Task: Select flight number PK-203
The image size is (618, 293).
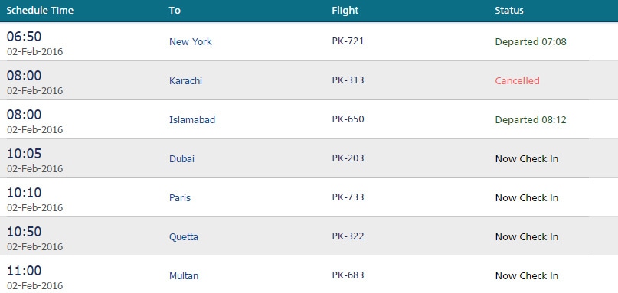Action: [348, 158]
